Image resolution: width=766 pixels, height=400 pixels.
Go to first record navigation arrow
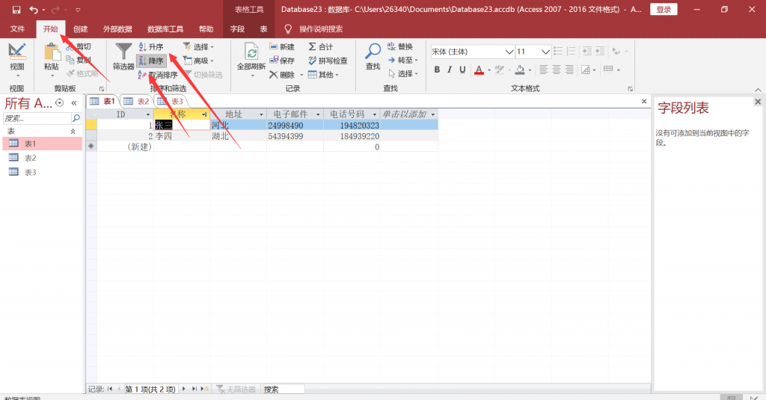click(x=110, y=390)
